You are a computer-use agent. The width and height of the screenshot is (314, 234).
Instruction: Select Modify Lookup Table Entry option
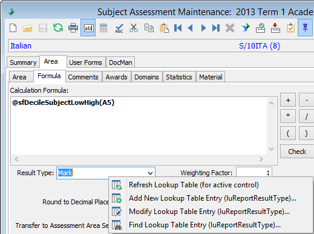pyautogui.click(x=211, y=212)
